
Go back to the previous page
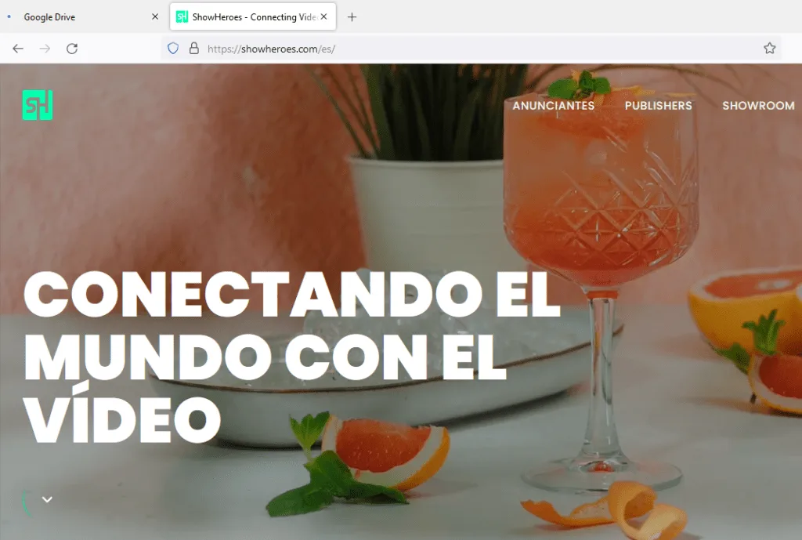(x=18, y=49)
